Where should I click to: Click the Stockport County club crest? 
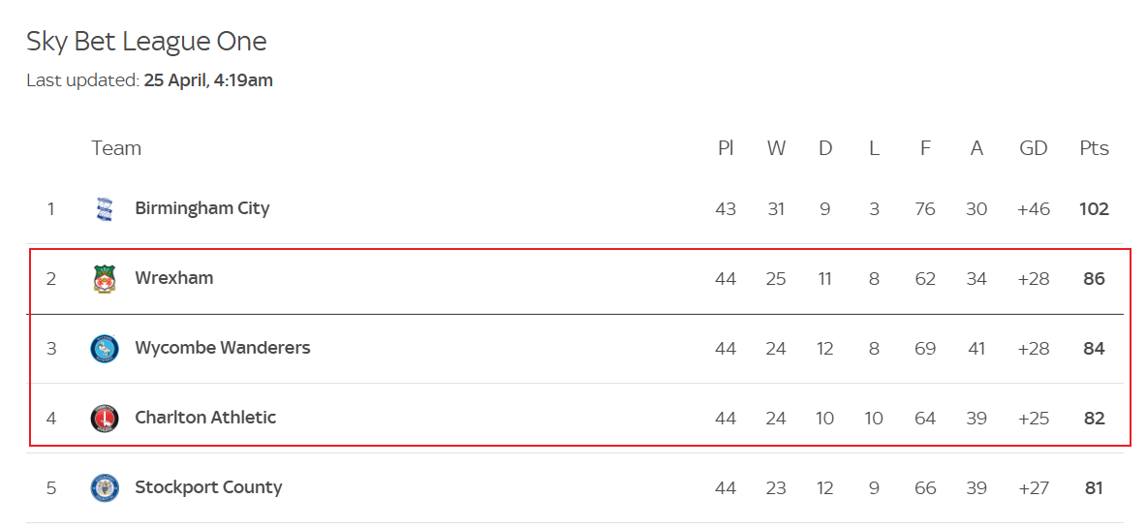[x=105, y=488]
